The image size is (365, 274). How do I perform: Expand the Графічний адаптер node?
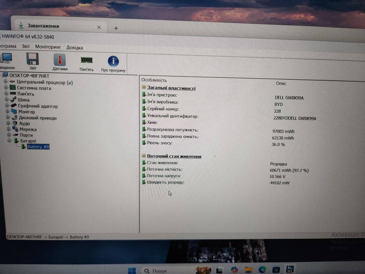pos(7,106)
